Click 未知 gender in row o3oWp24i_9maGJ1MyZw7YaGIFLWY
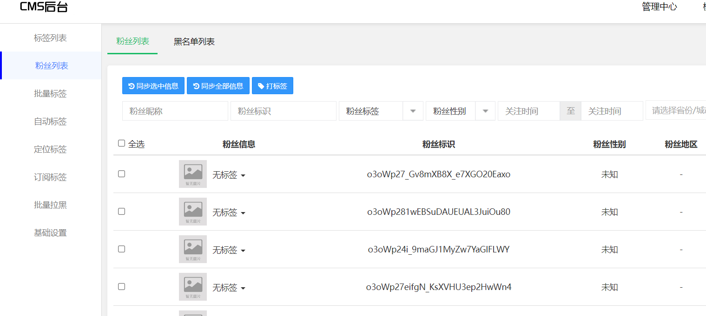 pyautogui.click(x=610, y=250)
